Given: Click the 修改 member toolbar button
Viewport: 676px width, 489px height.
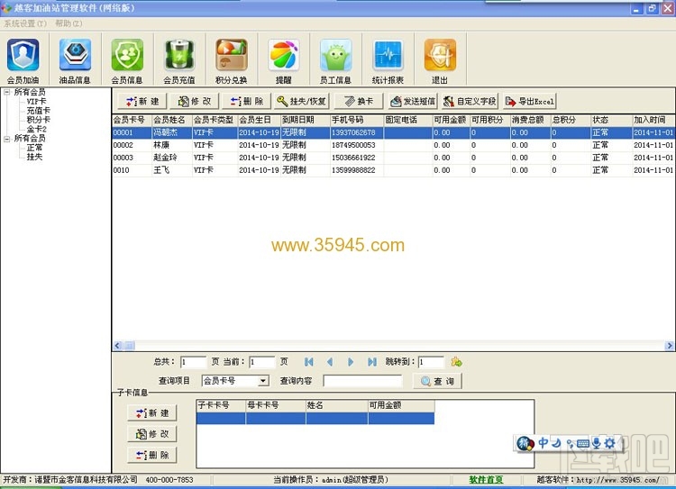Looking at the screenshot, I should [195, 101].
